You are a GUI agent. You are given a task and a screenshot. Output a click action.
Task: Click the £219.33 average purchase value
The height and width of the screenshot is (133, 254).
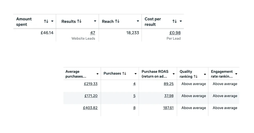point(91,84)
